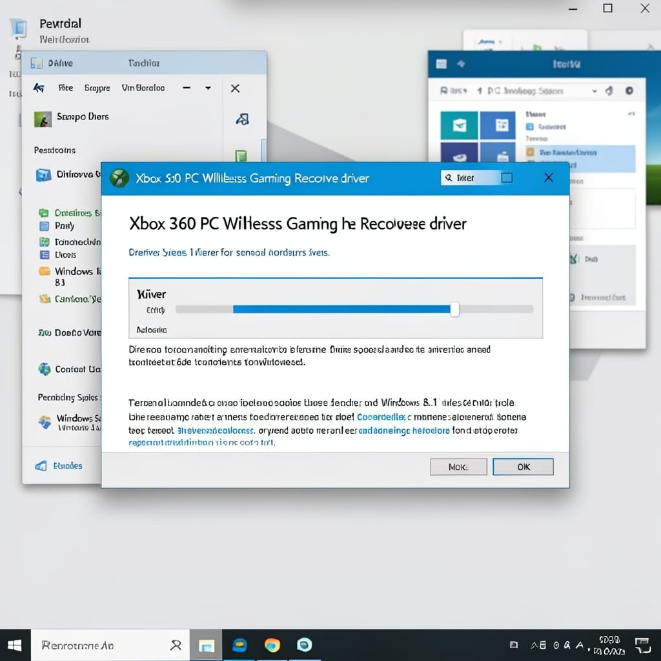661x661 pixels.
Task: Expand the address bar dropdown in right window
Action: 595,91
